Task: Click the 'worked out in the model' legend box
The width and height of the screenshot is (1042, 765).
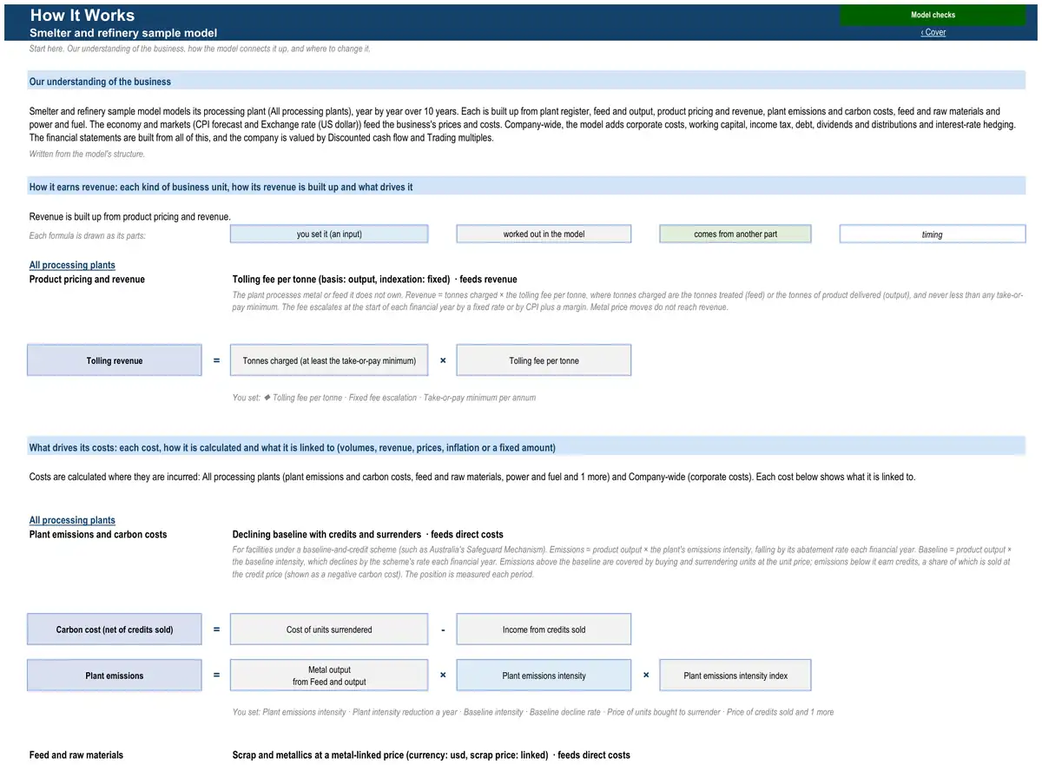Action: coord(544,234)
